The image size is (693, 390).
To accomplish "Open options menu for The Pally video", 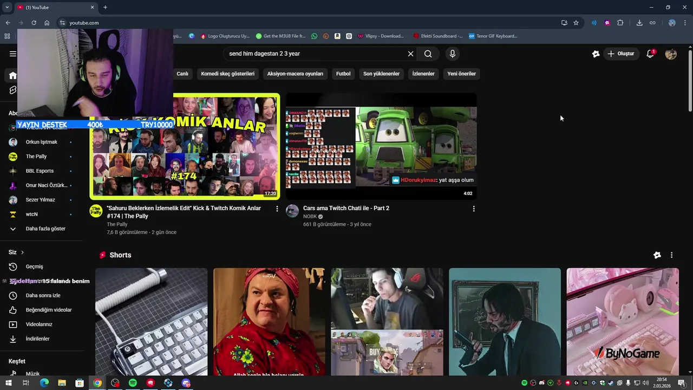I will (277, 209).
